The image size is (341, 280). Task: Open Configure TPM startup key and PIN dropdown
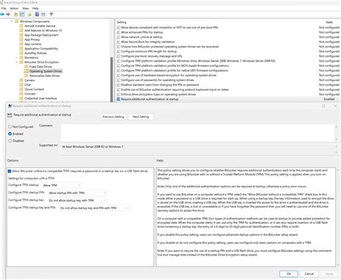point(94,208)
